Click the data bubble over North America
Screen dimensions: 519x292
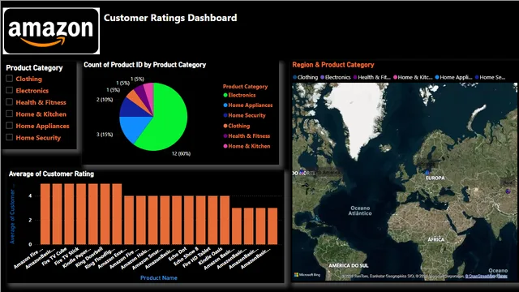coord(302,172)
